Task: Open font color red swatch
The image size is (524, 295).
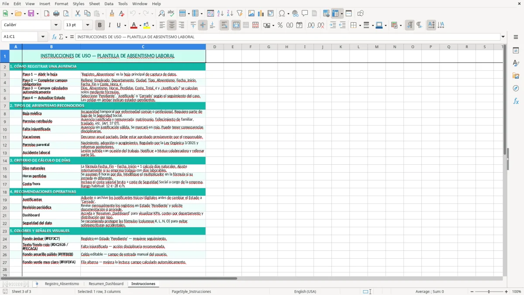Action: click(x=134, y=25)
